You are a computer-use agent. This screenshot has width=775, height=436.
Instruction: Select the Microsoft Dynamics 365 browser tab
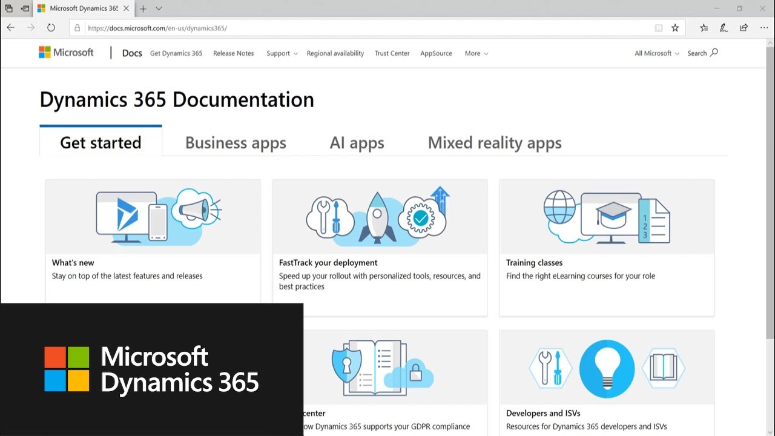[x=84, y=8]
